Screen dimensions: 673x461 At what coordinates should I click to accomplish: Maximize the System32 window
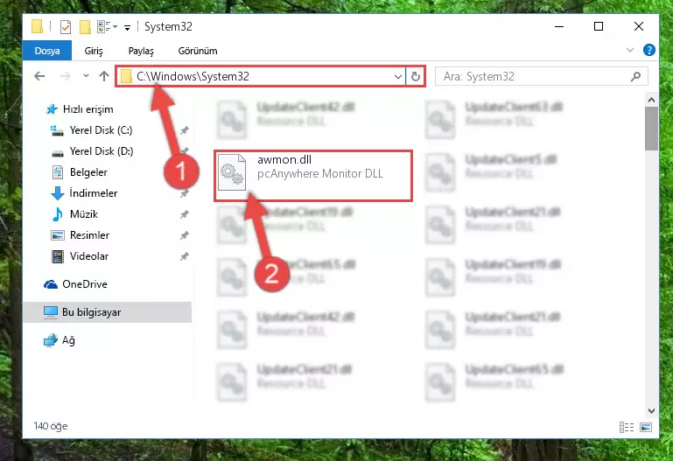(599, 26)
